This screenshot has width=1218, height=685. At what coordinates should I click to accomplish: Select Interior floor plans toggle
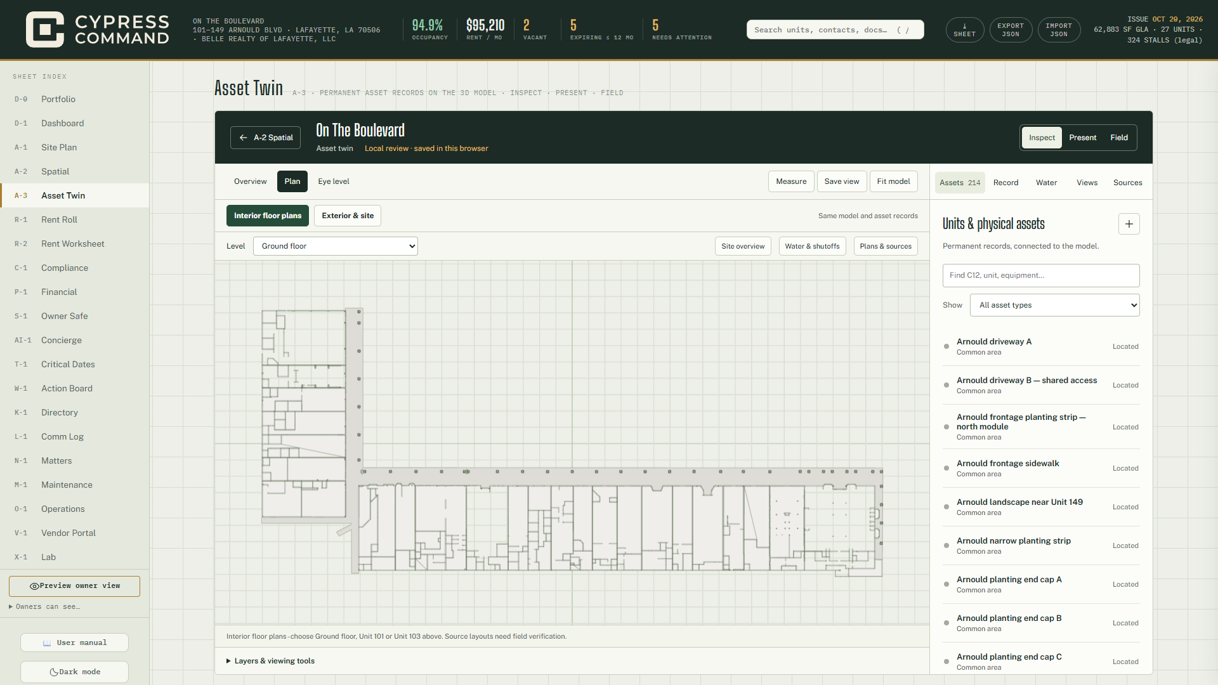point(268,216)
